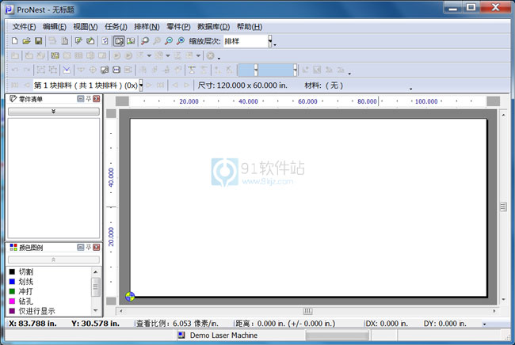Viewport: 515px width, 345px height.
Task: Click the nest view horizontal scrollbar thumb
Action: tap(307, 310)
